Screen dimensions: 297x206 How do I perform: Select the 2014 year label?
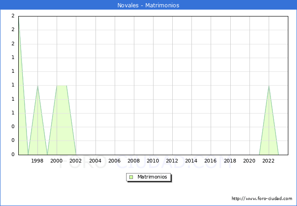pyautogui.click(x=191, y=161)
